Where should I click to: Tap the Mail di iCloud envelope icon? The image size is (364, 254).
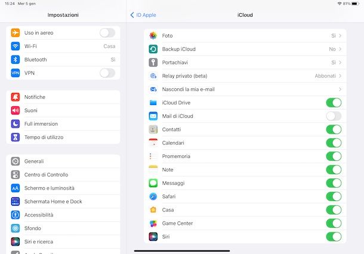(x=153, y=116)
